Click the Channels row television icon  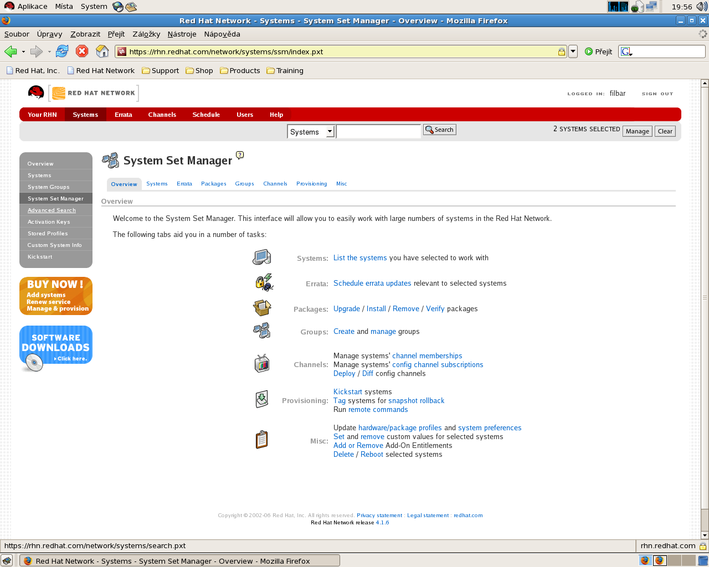262,364
